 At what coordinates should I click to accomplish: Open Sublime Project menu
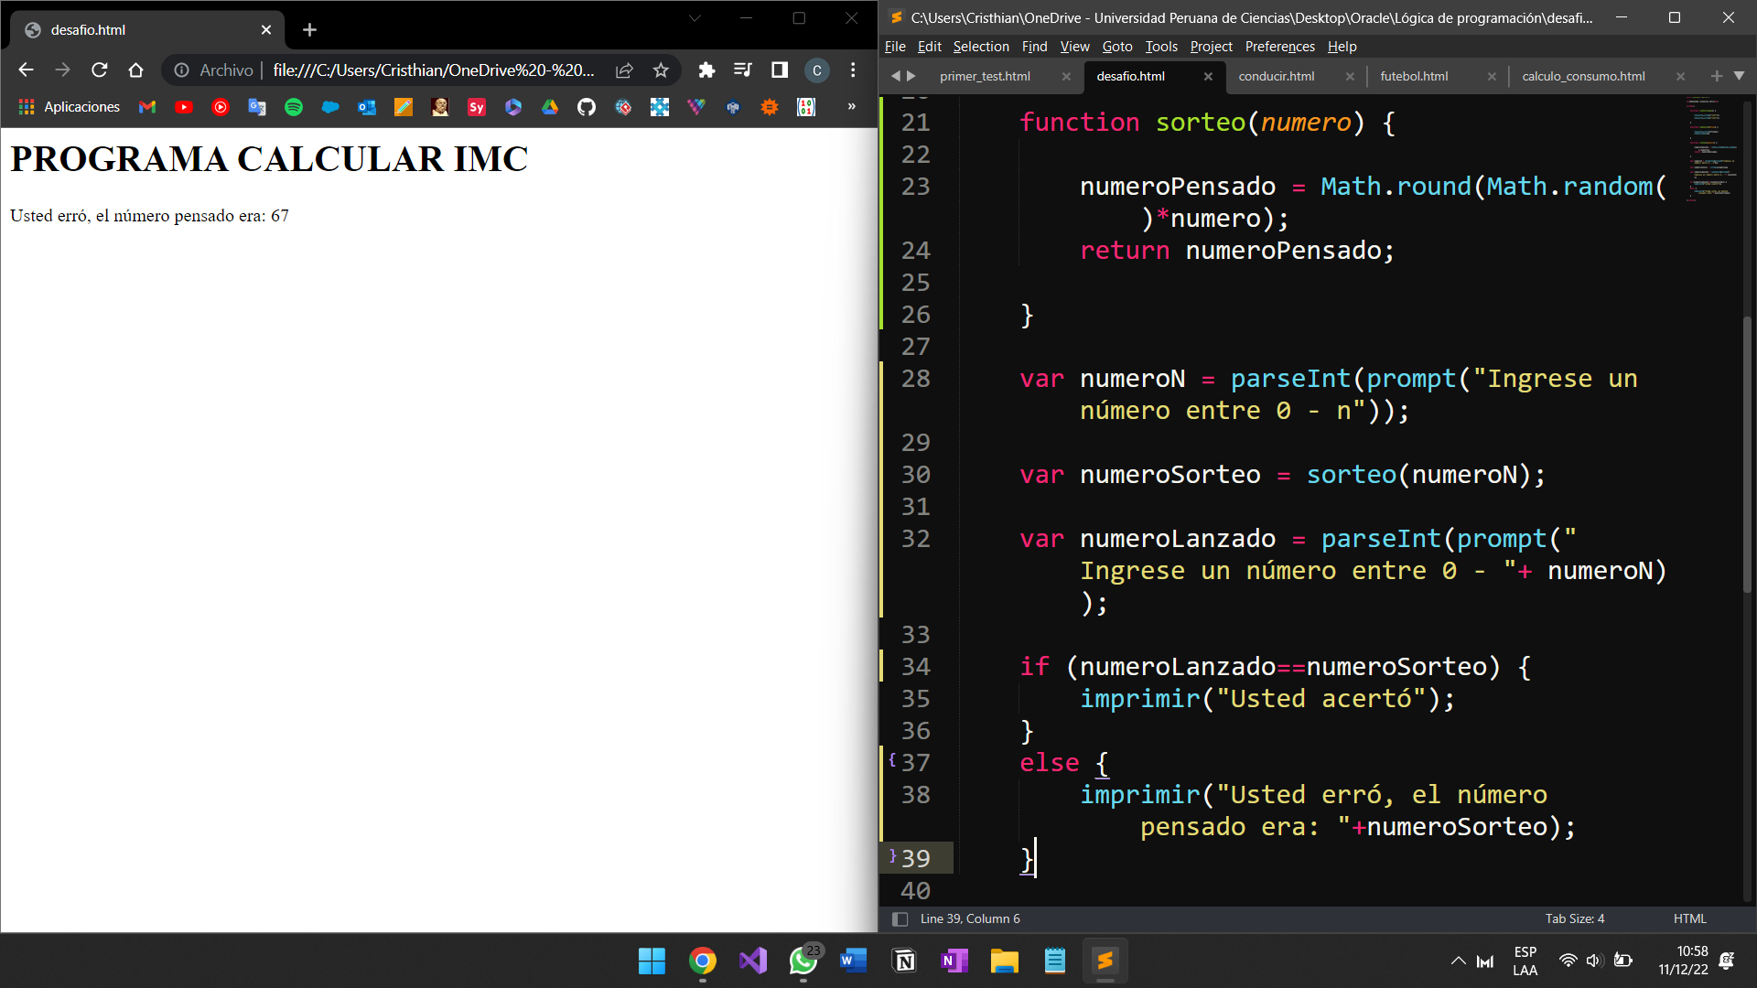click(1211, 47)
